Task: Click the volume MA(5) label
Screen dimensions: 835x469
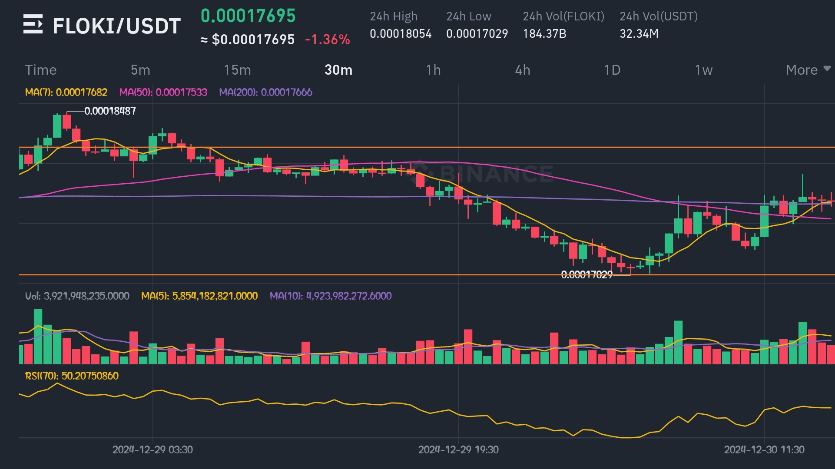Action: click(199, 296)
